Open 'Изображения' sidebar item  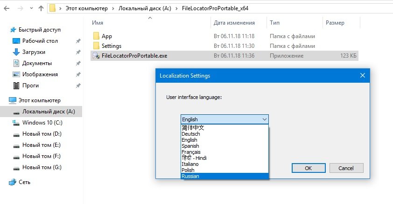coord(40,74)
